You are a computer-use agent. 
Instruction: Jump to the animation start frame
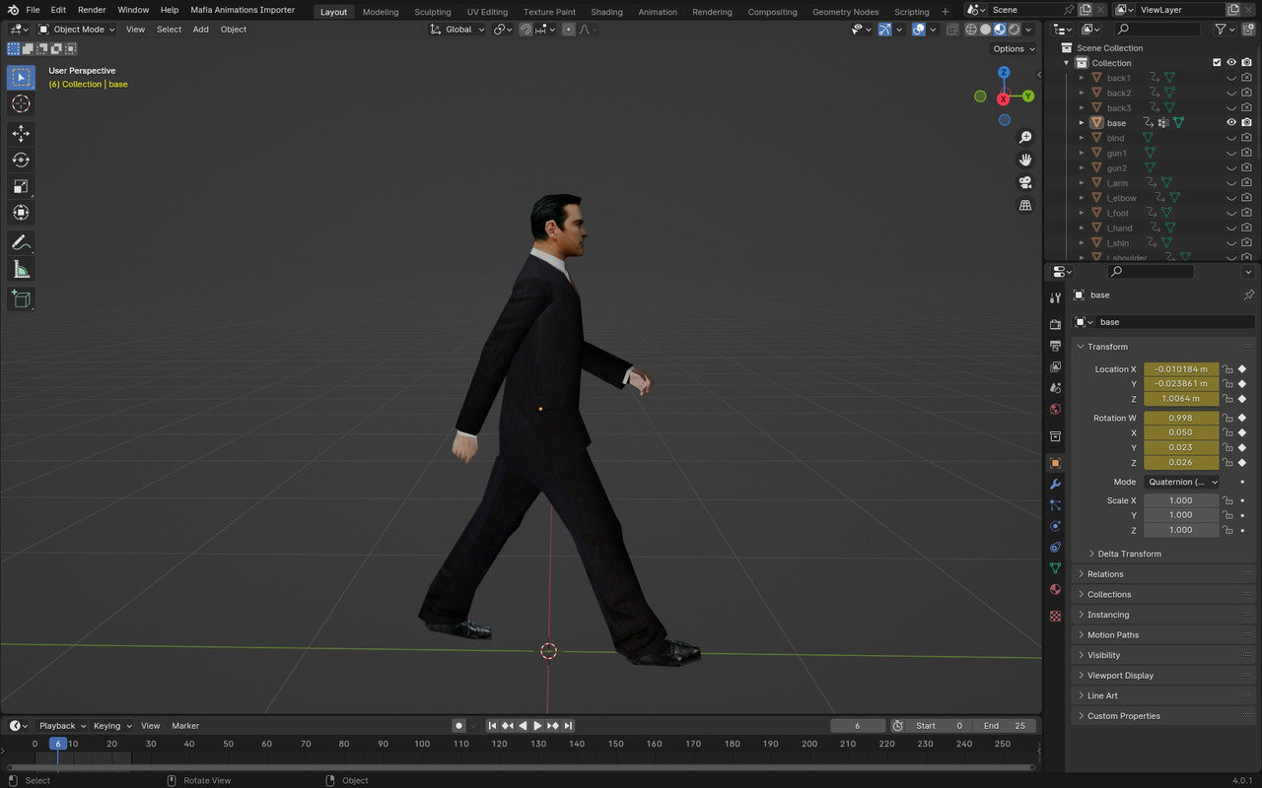(492, 726)
